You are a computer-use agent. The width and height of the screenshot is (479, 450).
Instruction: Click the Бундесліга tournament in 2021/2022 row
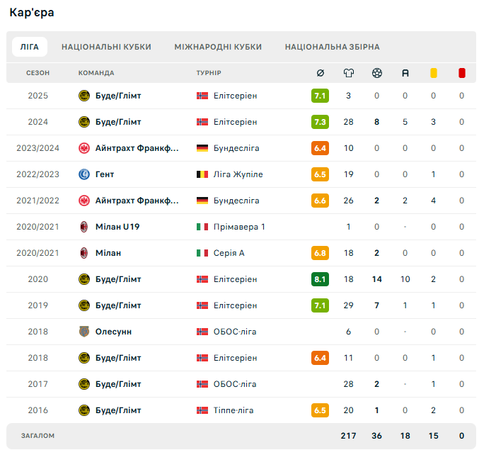(236, 201)
